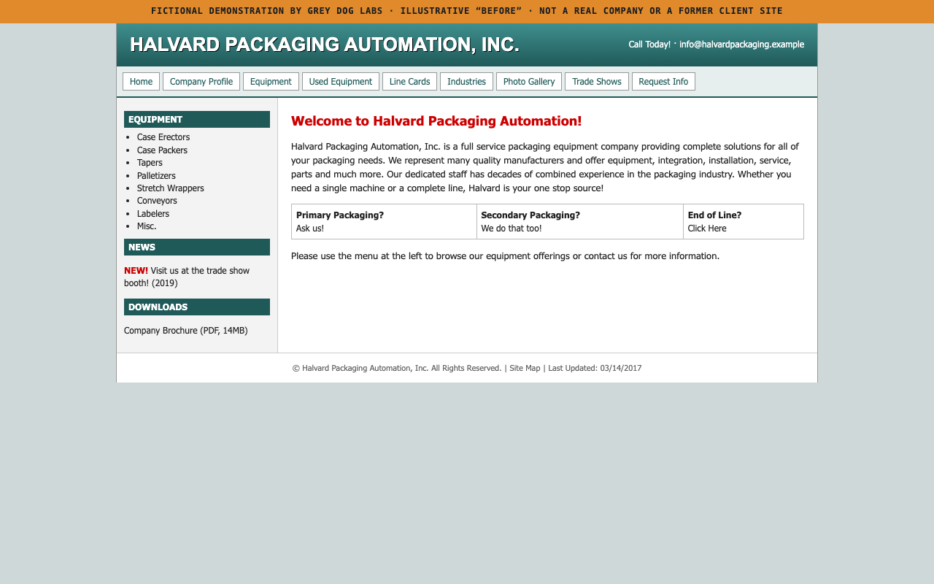Browse Case Packers in the equipment list
Viewport: 934px width, 584px height.
[x=162, y=150]
